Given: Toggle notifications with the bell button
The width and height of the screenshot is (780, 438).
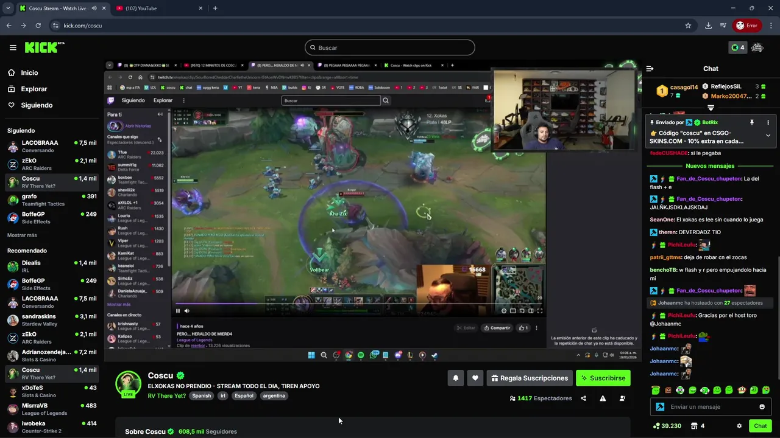Looking at the screenshot, I should click(455, 378).
